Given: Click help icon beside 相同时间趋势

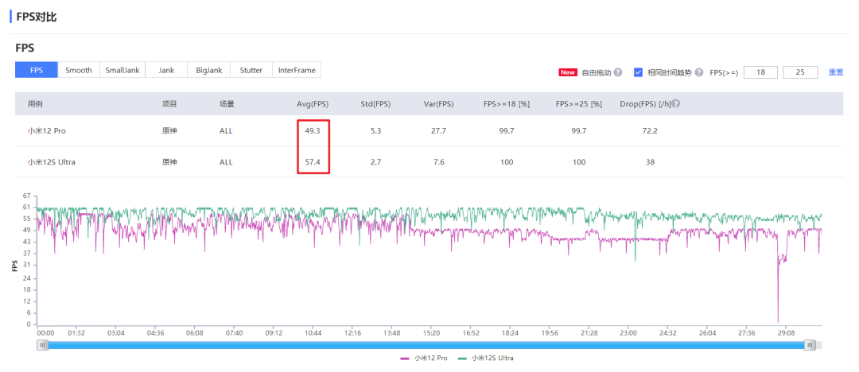Looking at the screenshot, I should point(698,72).
